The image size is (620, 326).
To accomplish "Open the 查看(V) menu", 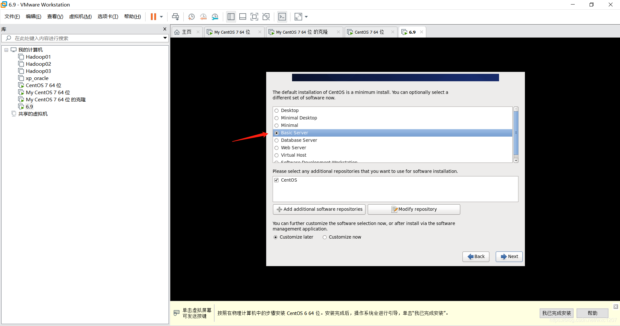I will 55,17.
